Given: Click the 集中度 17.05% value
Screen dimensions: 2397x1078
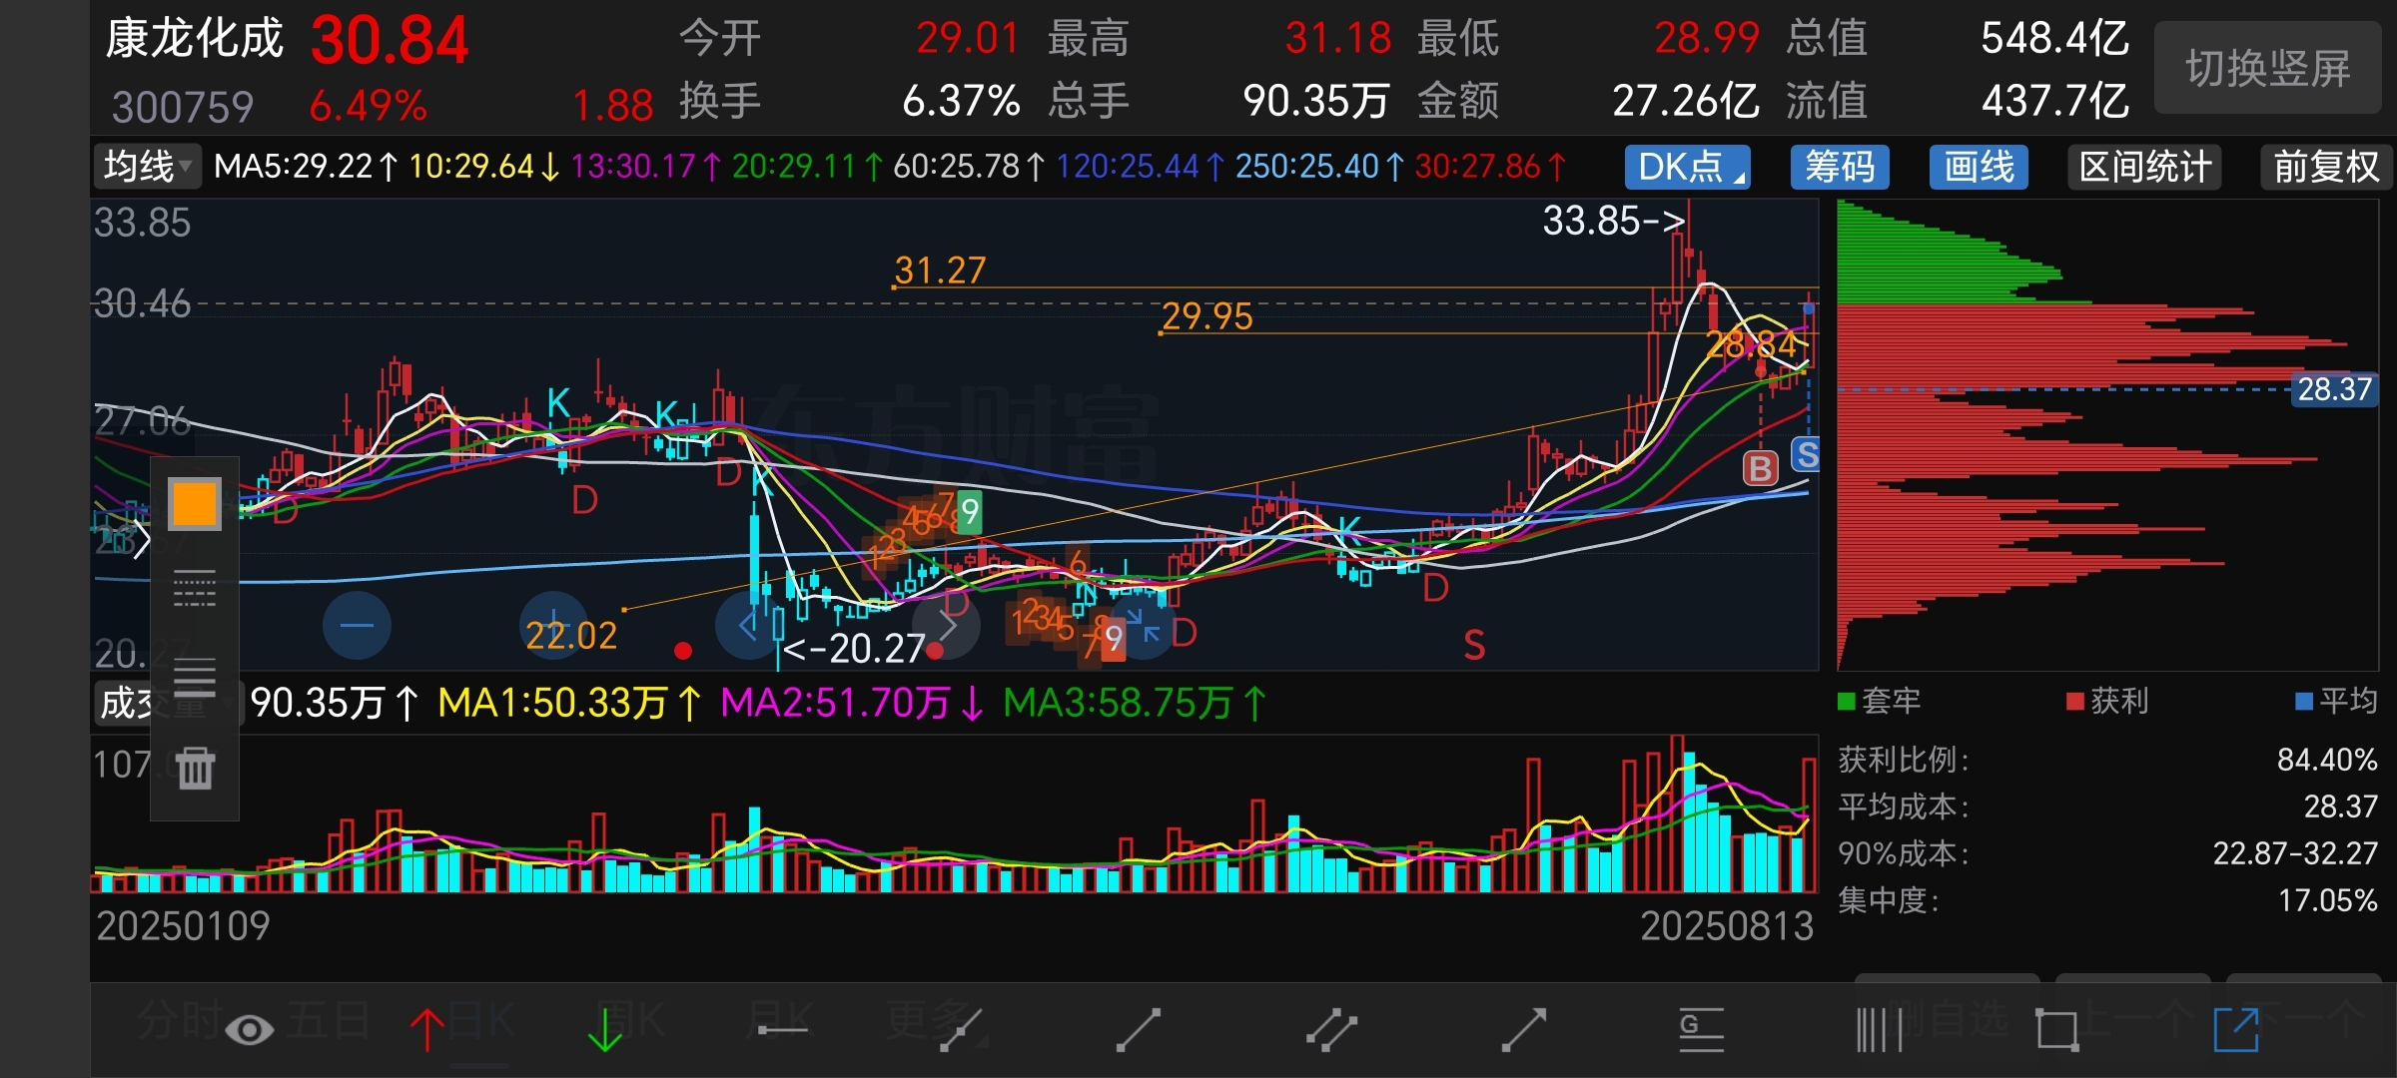Looking at the screenshot, I should [2327, 900].
